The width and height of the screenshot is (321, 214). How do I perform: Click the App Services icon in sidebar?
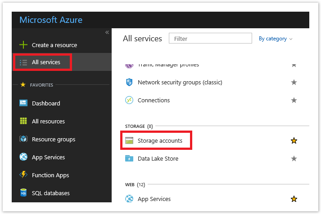click(23, 157)
